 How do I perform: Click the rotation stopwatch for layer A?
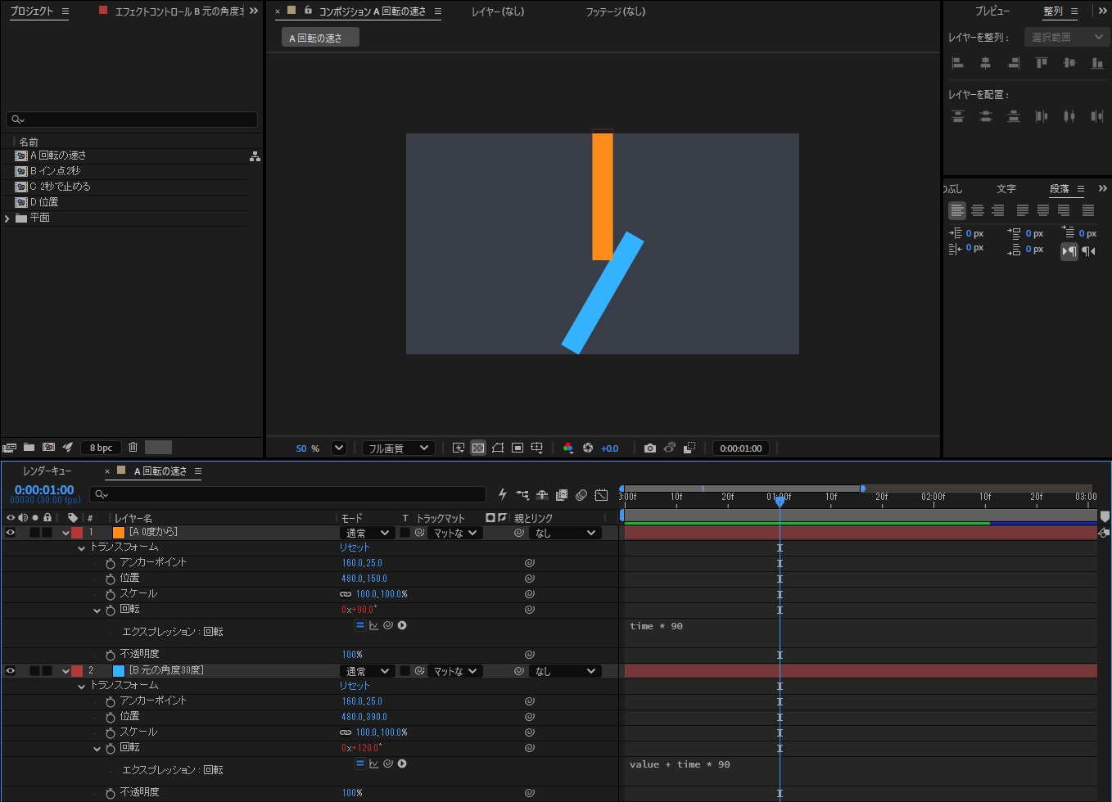pos(111,610)
